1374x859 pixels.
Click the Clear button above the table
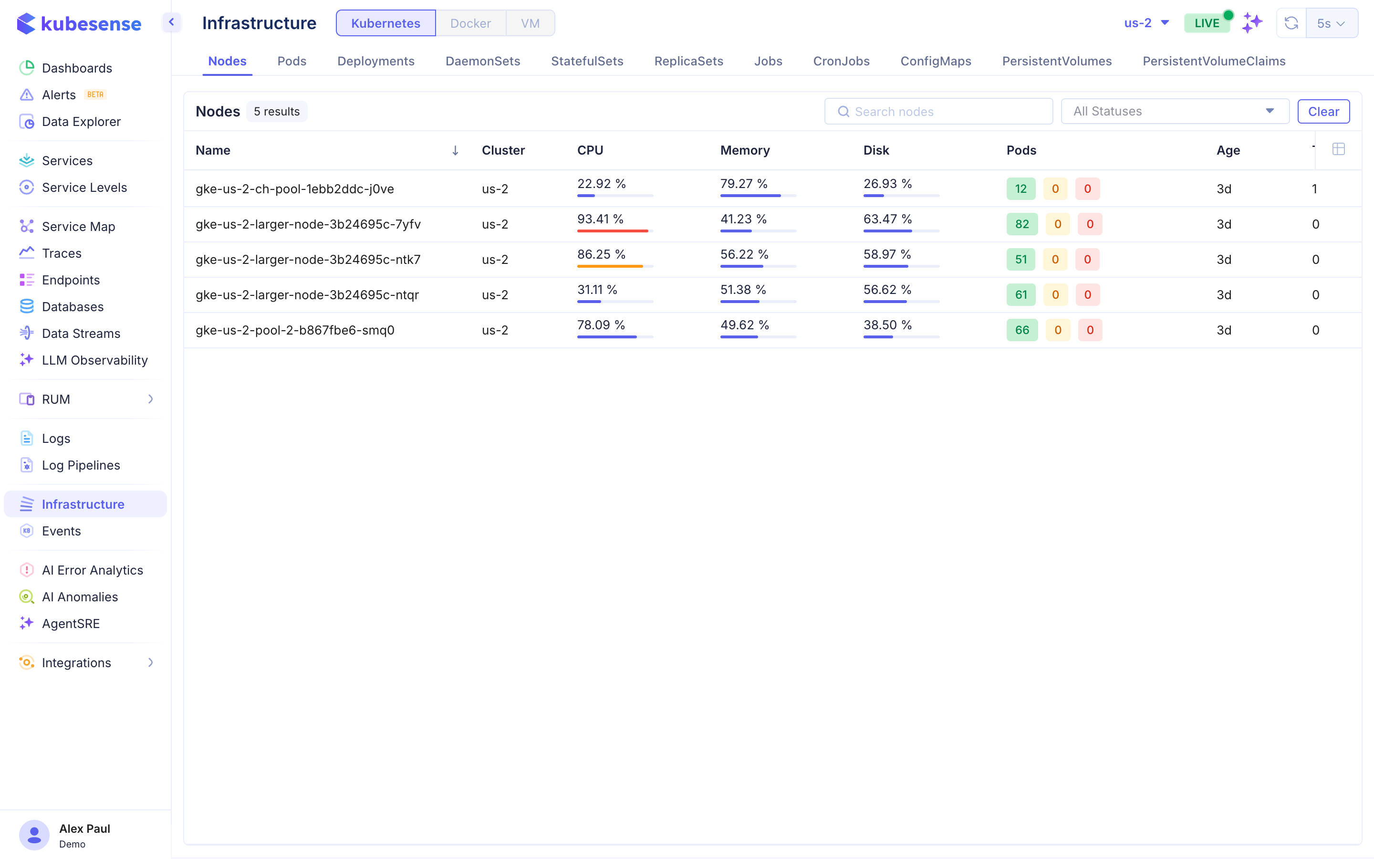click(1323, 111)
